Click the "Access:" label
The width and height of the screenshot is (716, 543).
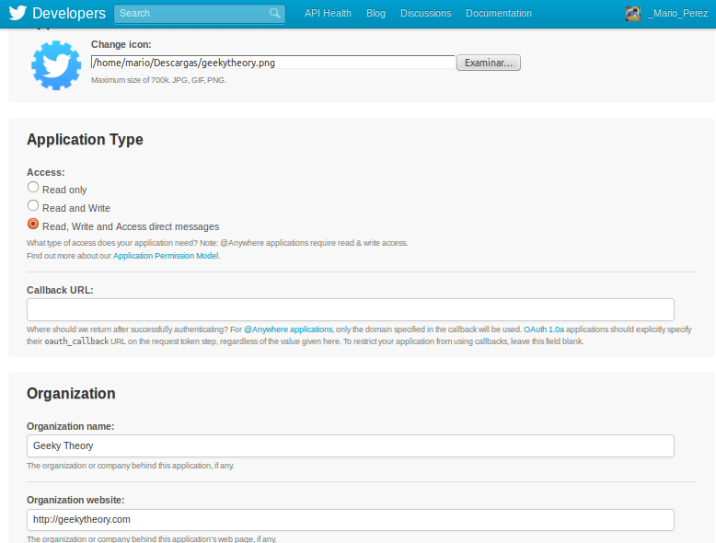pos(46,172)
